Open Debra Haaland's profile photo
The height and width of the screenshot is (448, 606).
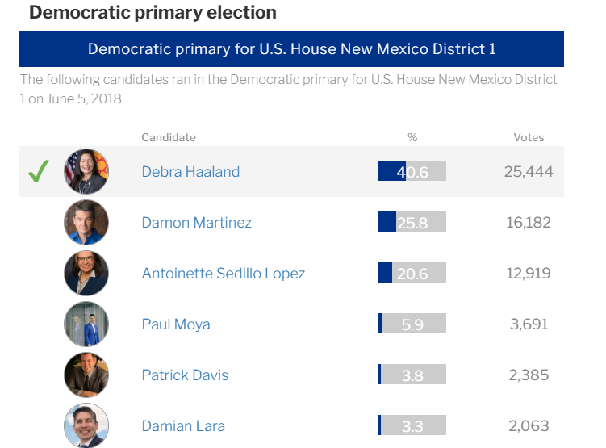(86, 171)
